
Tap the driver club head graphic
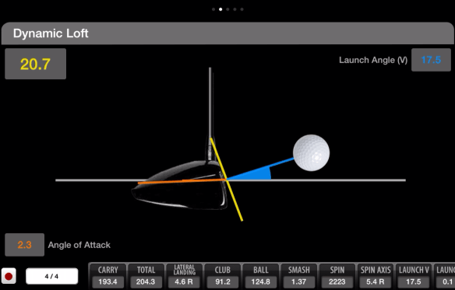point(180,185)
